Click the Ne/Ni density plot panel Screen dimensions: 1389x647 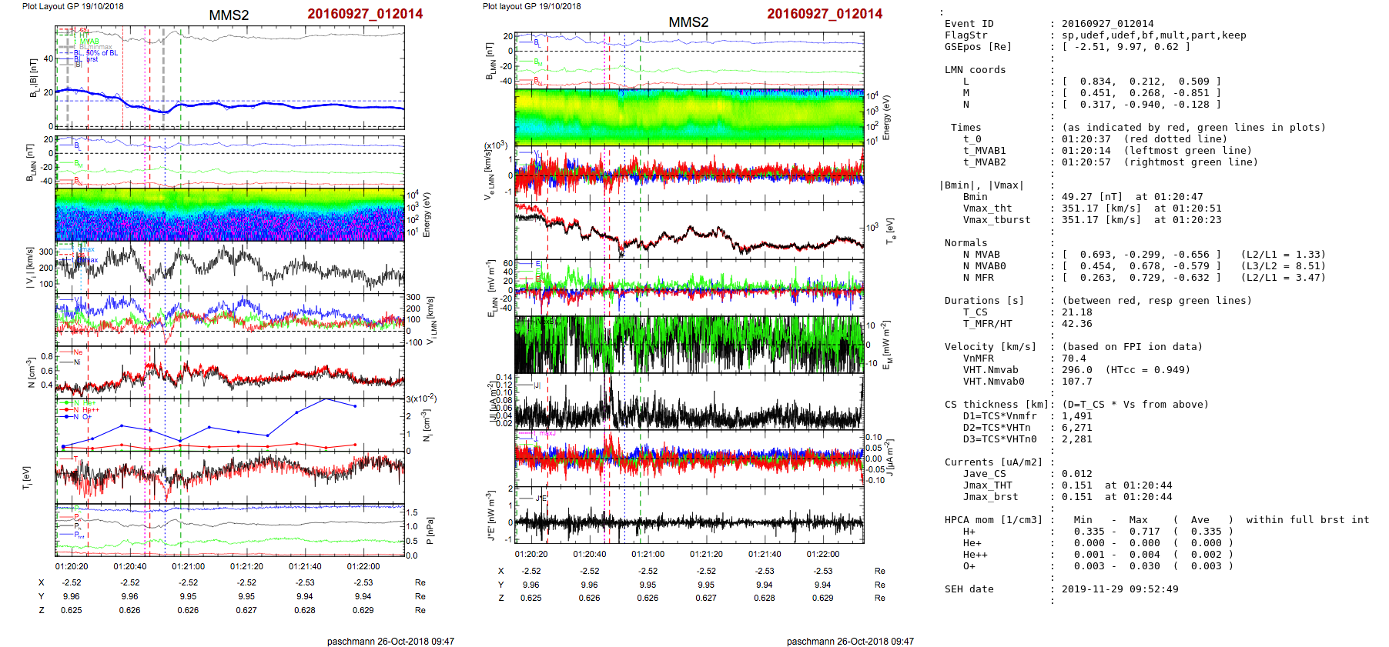point(229,372)
